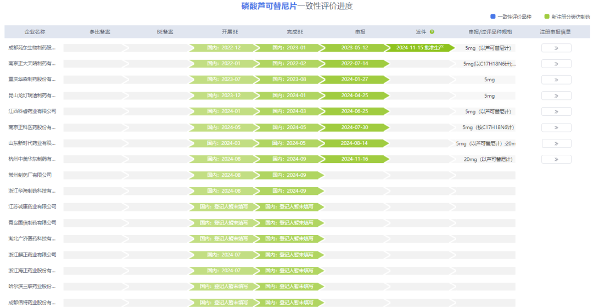Select the 2024-11-15 批准生产 arrow
The image size is (593, 308).
(x=420, y=48)
